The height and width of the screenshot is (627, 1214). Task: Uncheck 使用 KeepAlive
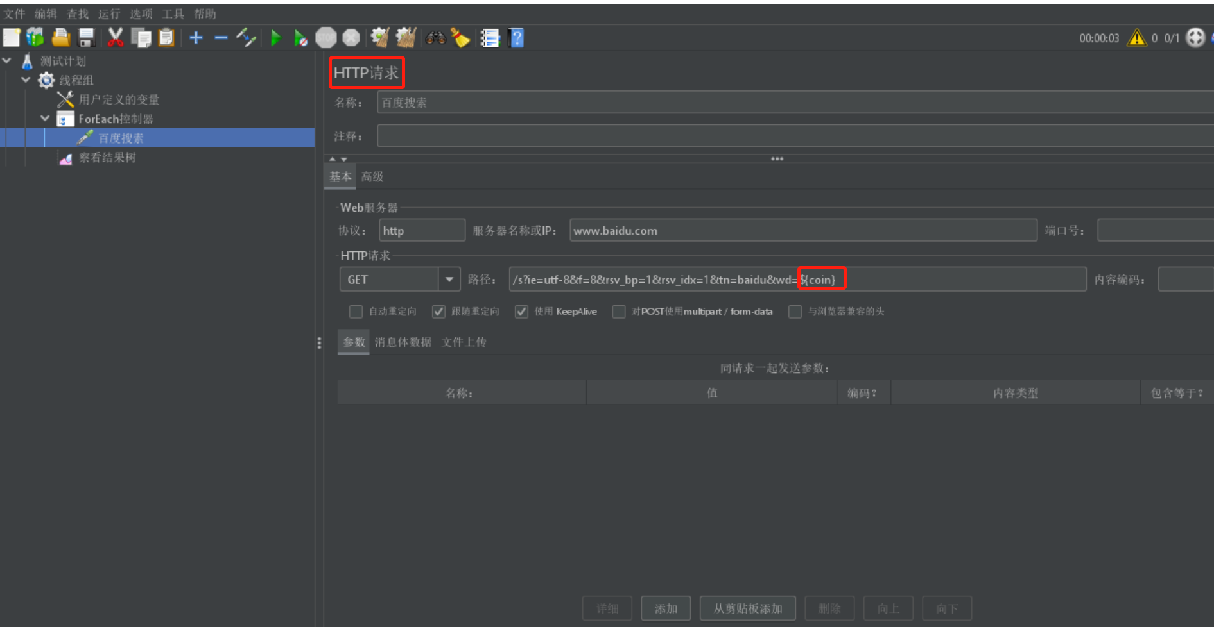pyautogui.click(x=521, y=312)
